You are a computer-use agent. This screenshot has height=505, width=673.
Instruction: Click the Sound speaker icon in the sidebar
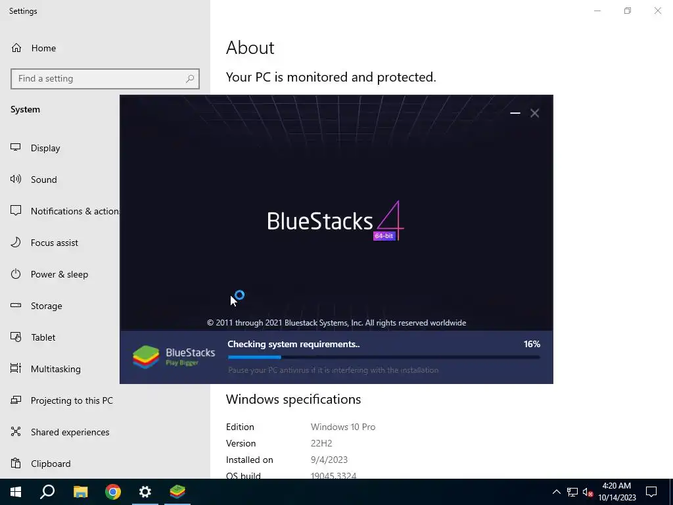[x=16, y=179]
